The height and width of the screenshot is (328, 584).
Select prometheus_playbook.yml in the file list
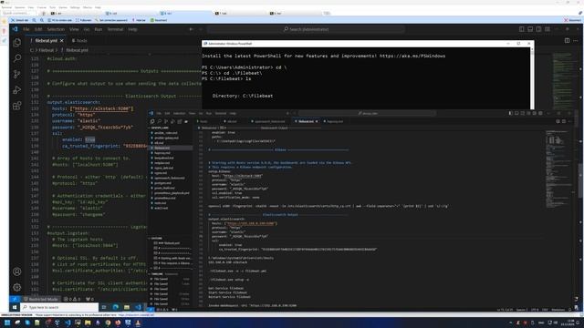click(171, 193)
